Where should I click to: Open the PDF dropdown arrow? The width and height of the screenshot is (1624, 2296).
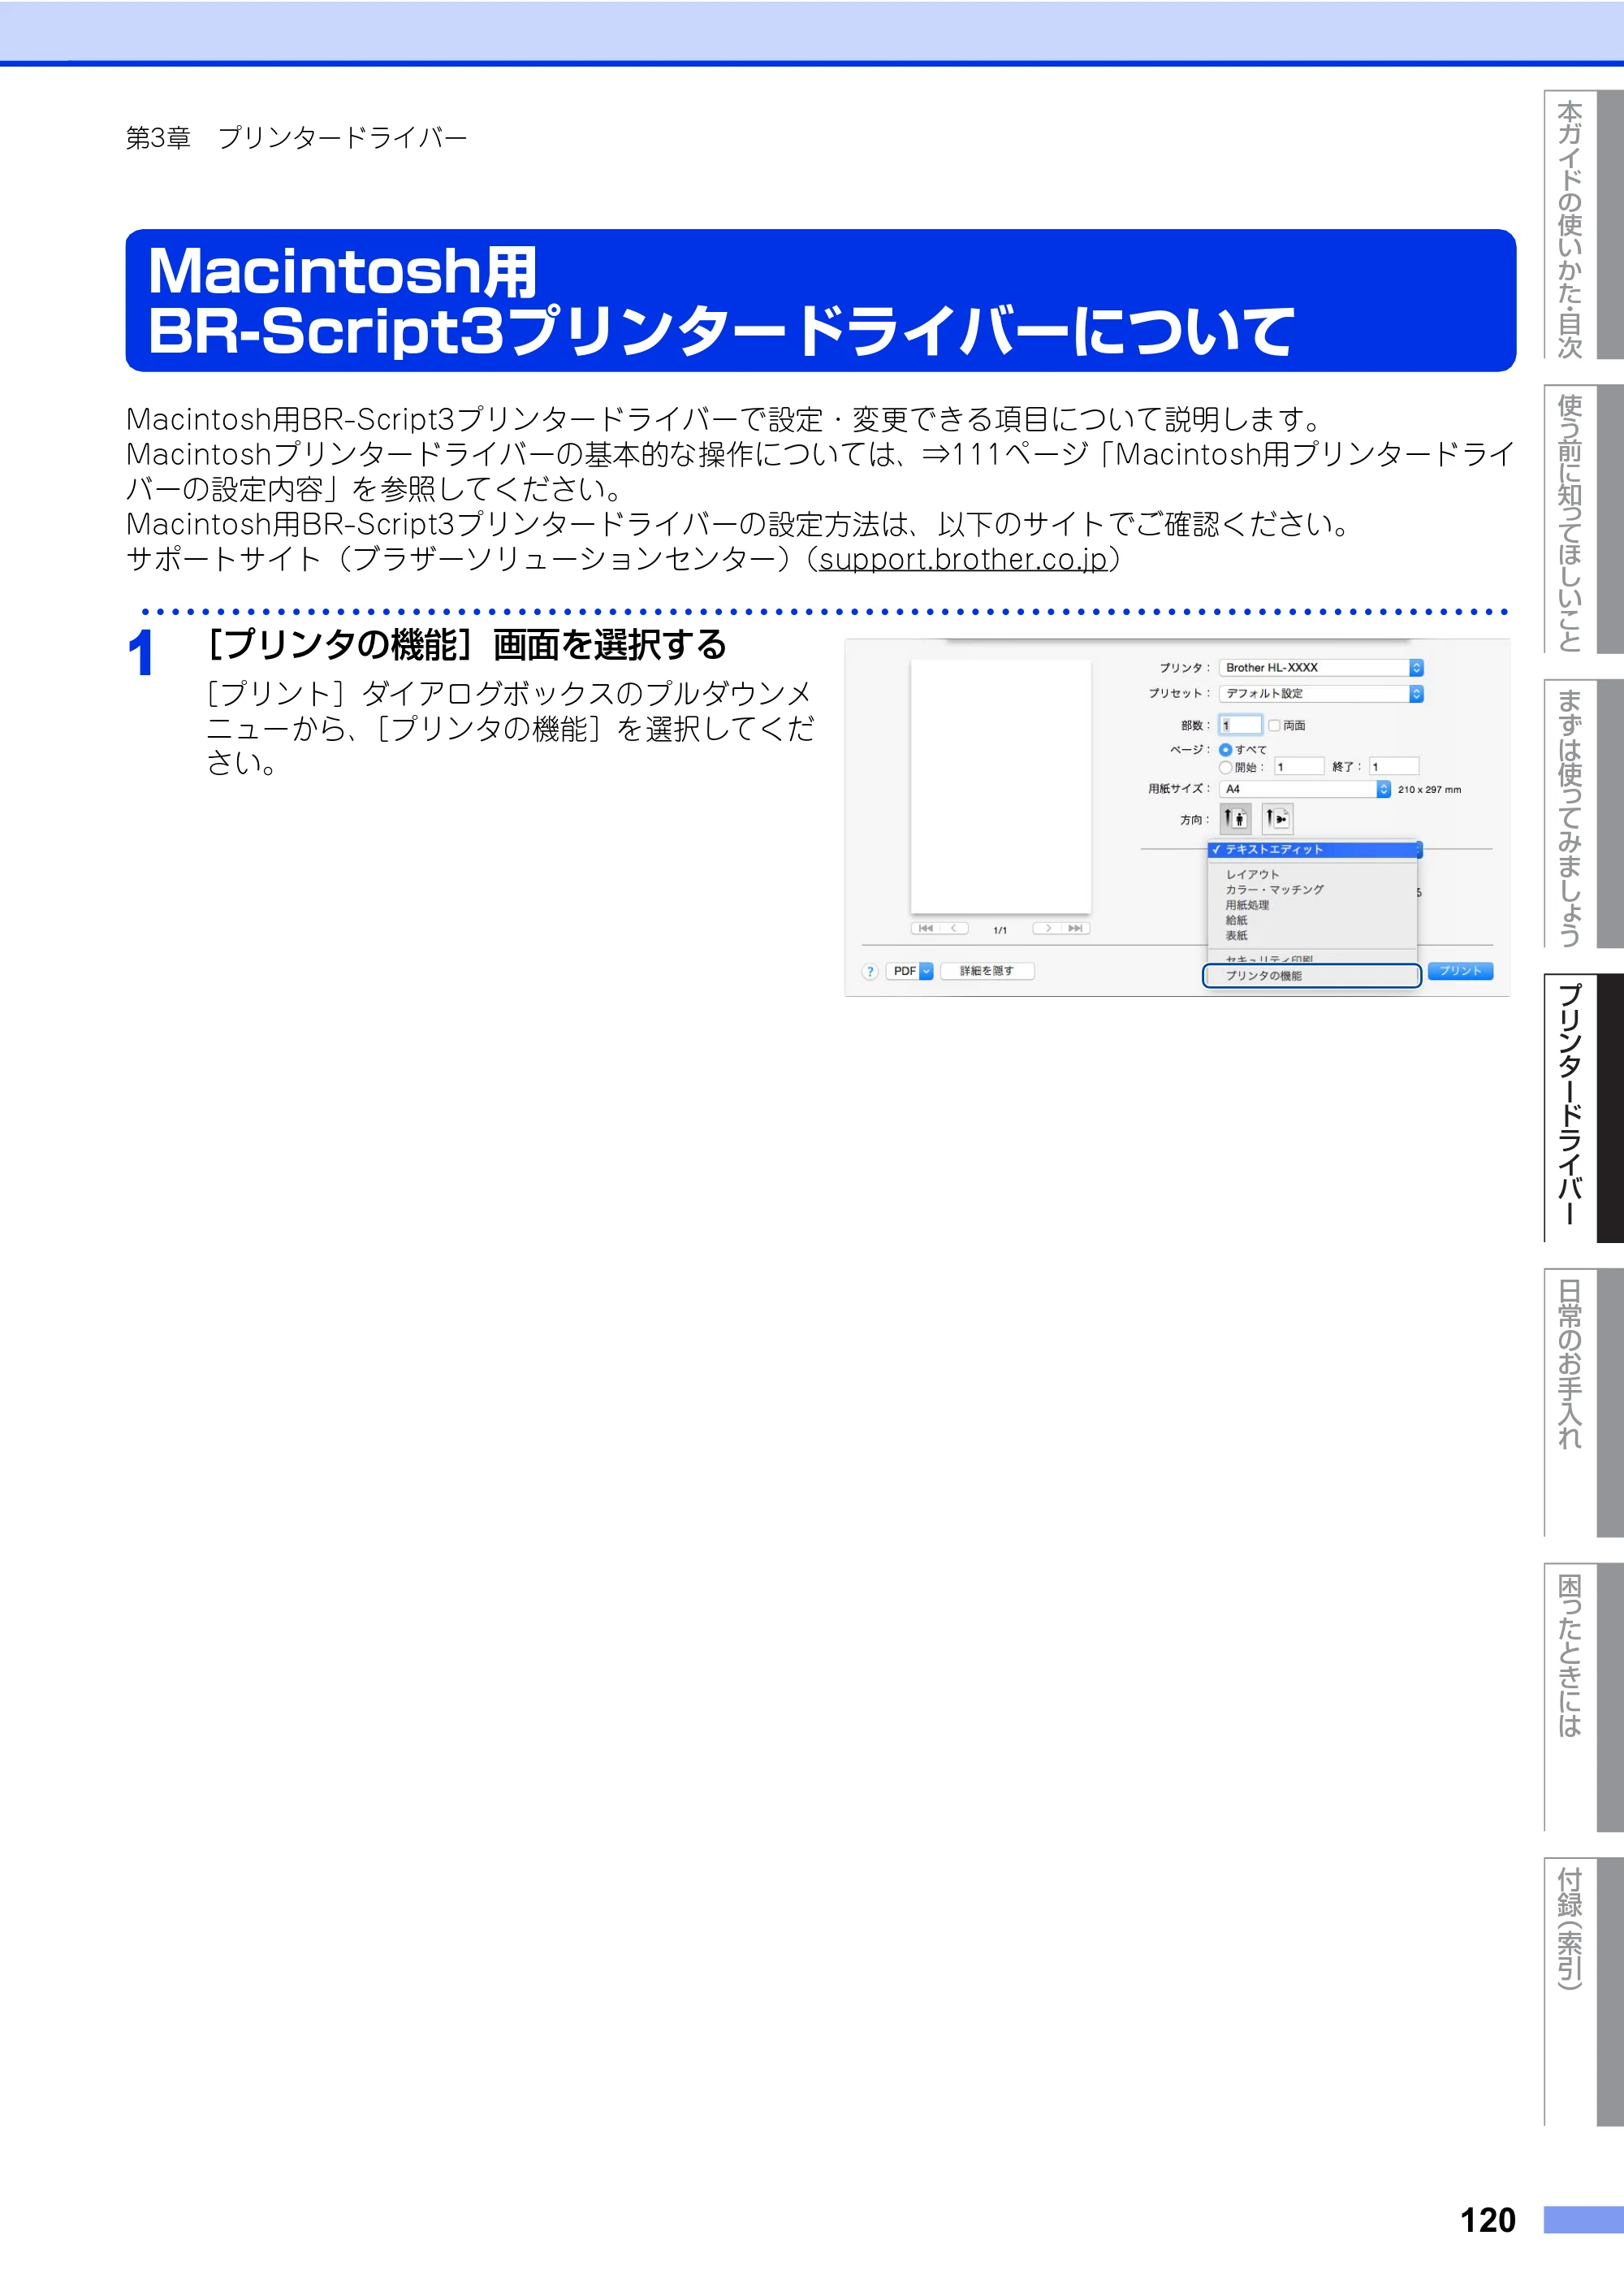[926, 972]
